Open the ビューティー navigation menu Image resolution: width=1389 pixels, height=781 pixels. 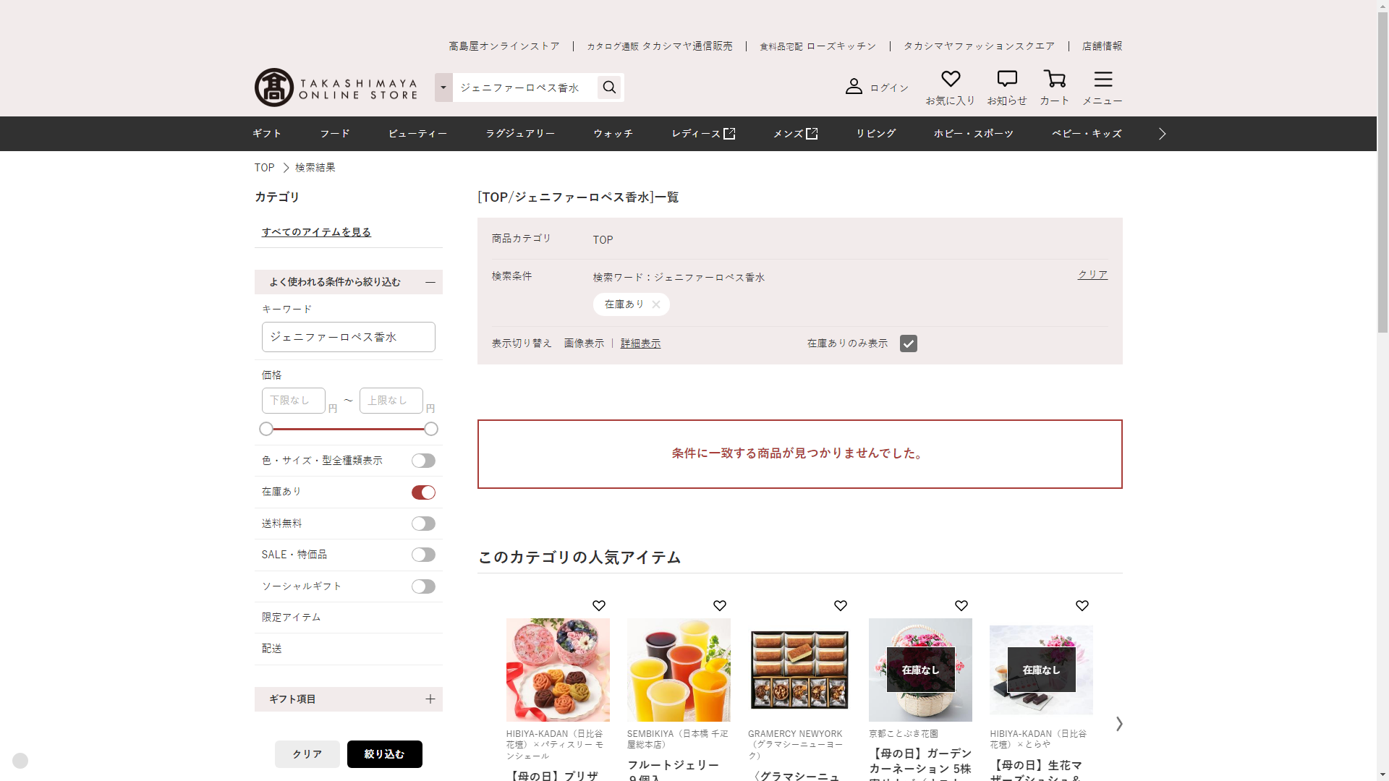point(417,134)
